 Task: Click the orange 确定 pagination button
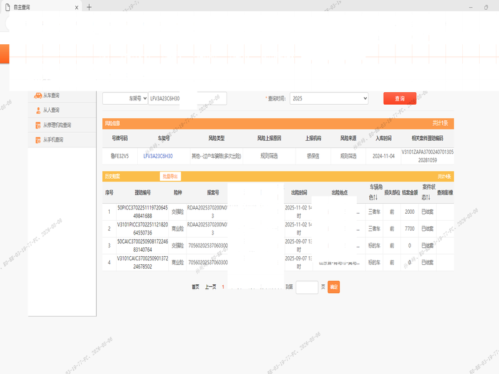click(334, 287)
